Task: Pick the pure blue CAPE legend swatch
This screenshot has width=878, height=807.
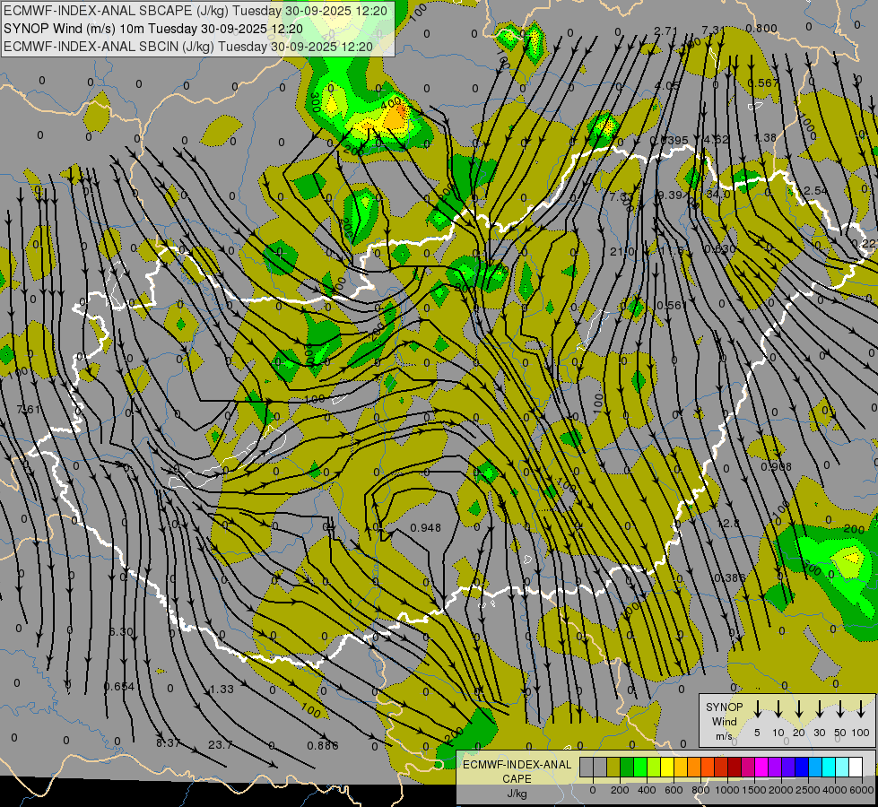Action: tap(802, 767)
